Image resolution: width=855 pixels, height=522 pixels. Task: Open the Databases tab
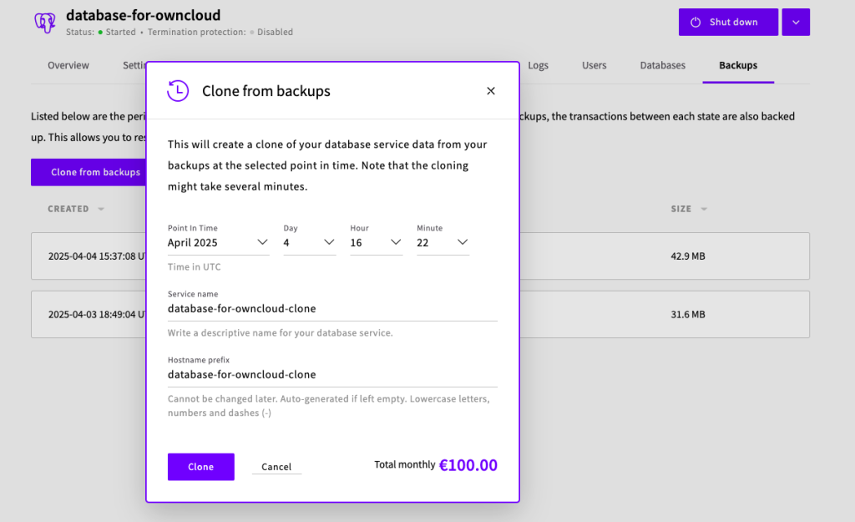[663, 65]
